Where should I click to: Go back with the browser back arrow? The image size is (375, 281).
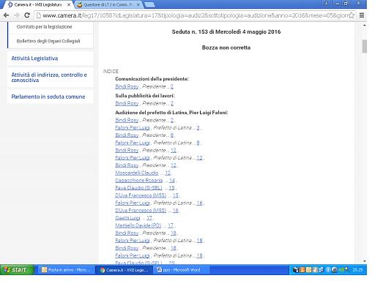pyautogui.click(x=7, y=15)
